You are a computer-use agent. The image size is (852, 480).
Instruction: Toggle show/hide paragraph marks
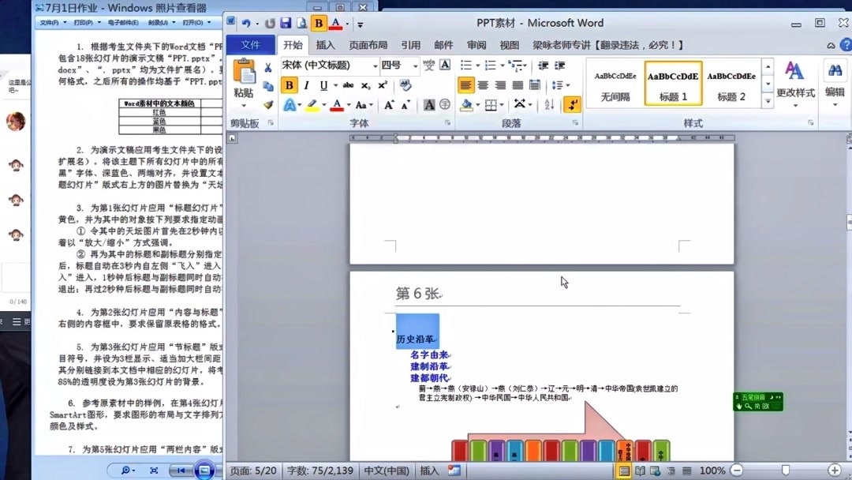574,104
